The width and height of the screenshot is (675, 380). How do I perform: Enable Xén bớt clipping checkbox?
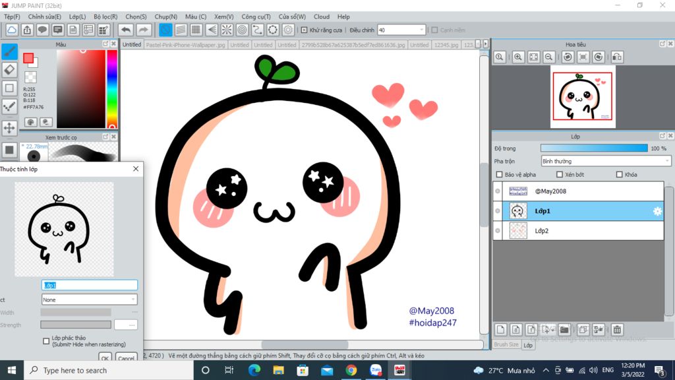click(x=560, y=174)
